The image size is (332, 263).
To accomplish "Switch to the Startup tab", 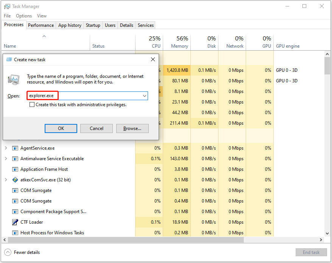I will pyautogui.click(x=93, y=25).
